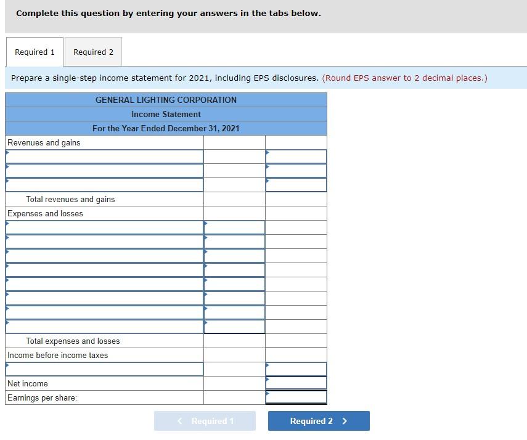Open the fourth expense account dropdown
The image size is (527, 440).
[104, 269]
